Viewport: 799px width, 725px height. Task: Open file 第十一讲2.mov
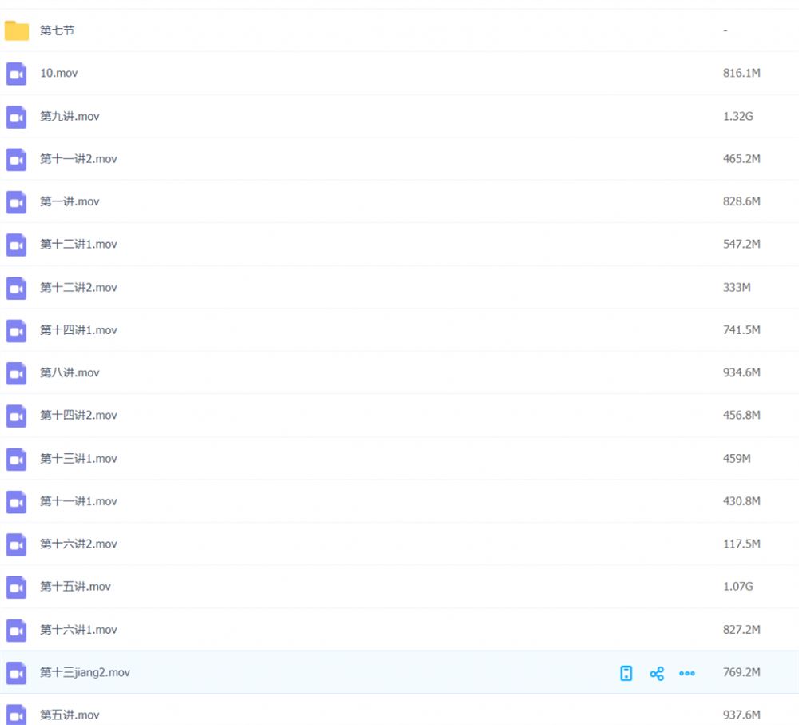click(78, 159)
